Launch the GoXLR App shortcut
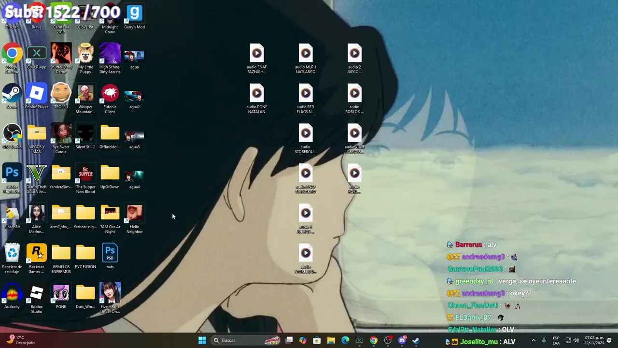The height and width of the screenshot is (348, 618). pos(37,57)
